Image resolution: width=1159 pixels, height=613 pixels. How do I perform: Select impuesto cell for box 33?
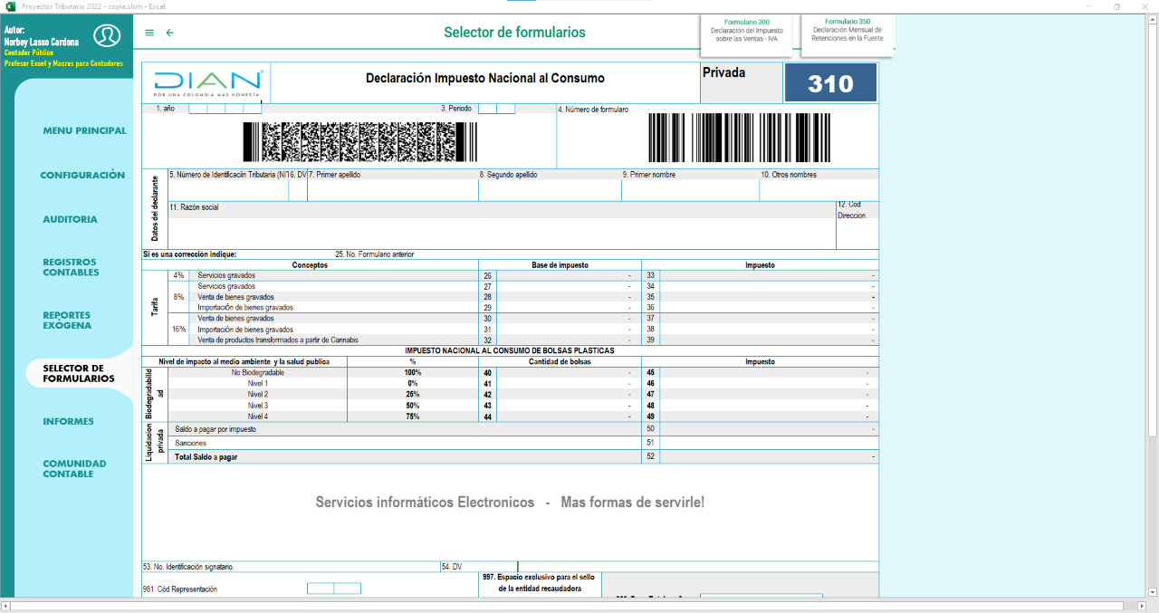pyautogui.click(x=769, y=275)
